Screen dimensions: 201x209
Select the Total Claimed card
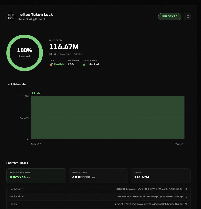coord(98,176)
